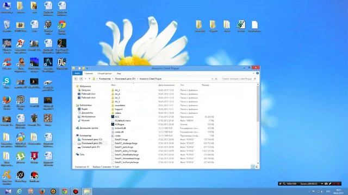Open Mozilla Firefox desktop shortcut
This screenshot has height=195, width=348.
(x=7, y=103)
